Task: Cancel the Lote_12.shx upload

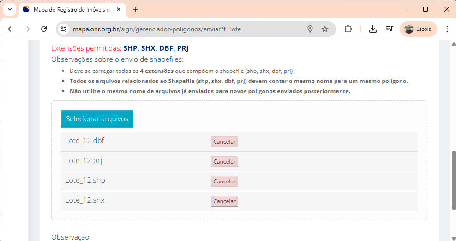Action: click(224, 201)
